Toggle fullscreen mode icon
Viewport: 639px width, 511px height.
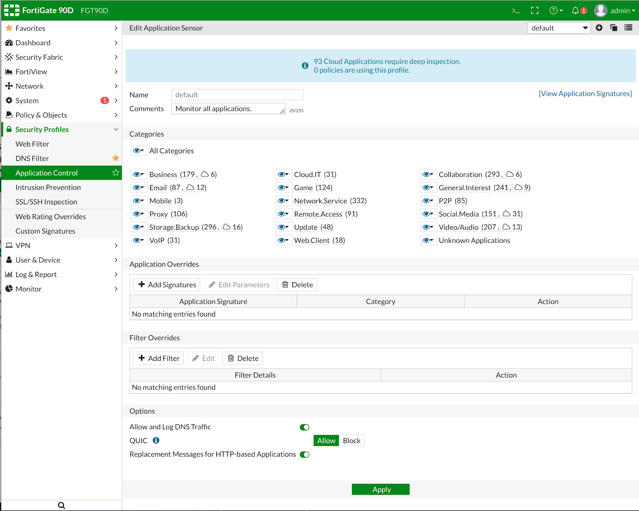pyautogui.click(x=535, y=11)
